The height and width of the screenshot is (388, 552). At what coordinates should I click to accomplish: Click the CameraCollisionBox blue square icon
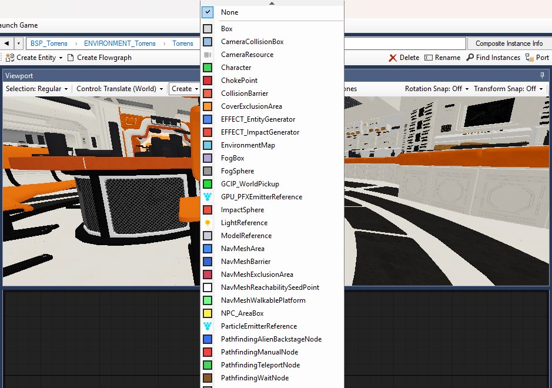[208, 42]
